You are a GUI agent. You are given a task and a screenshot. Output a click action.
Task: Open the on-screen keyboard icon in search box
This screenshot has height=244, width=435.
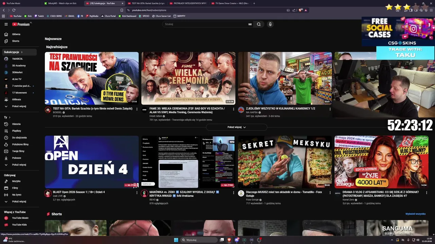[x=250, y=24]
